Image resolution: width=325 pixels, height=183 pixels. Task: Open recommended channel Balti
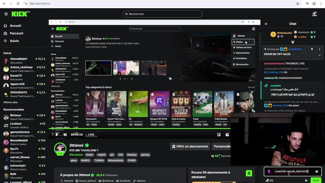tap(24, 176)
